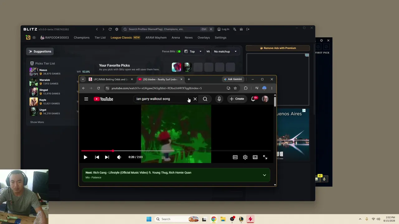Open Settings in Blitz nav bar
The width and height of the screenshot is (399, 224).
[220, 38]
